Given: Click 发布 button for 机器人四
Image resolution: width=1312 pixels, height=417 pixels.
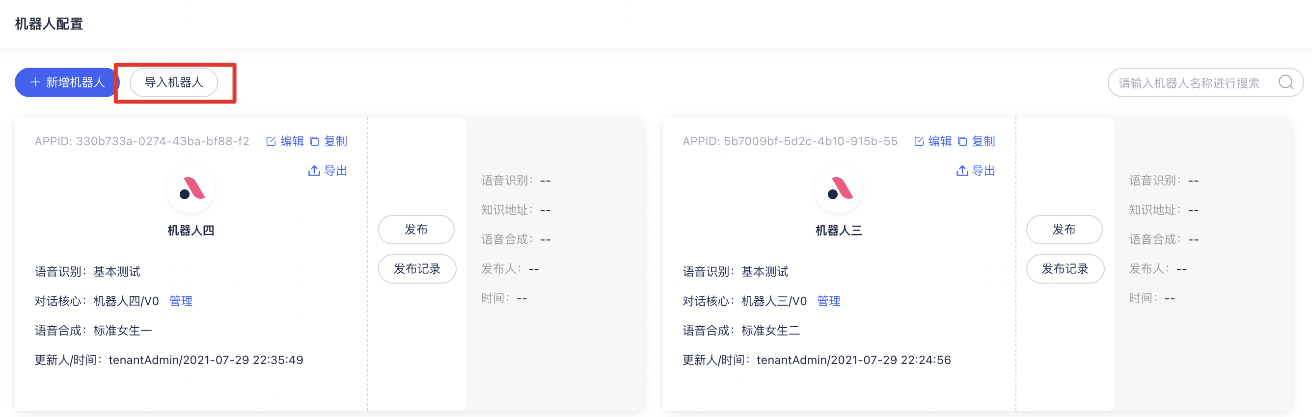Looking at the screenshot, I should 416,230.
